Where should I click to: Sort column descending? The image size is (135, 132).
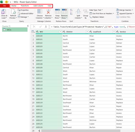click(x=71, y=13)
